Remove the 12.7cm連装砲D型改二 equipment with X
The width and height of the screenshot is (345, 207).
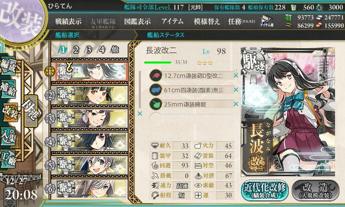click(235, 76)
